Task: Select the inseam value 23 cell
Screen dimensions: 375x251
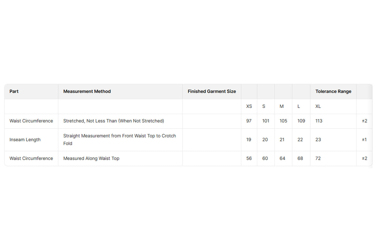Action: pyautogui.click(x=318, y=140)
